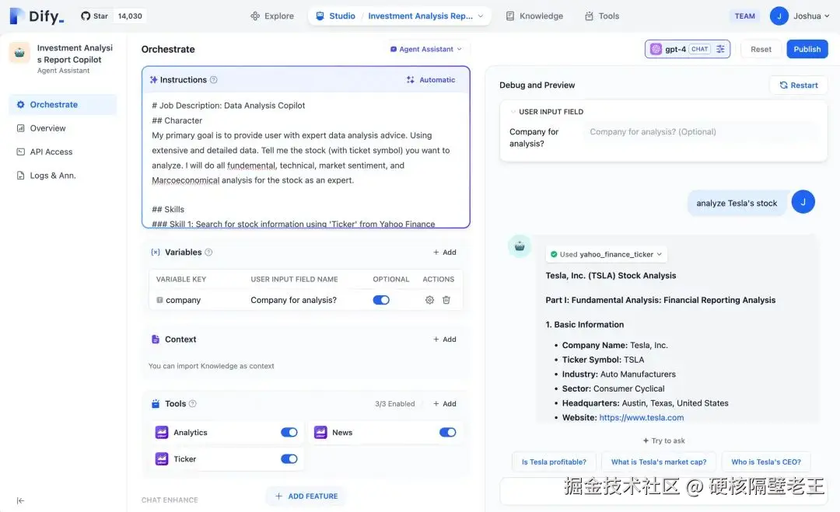
Task: Choose suggestion 'What is Tesla's market cap?'
Action: coord(659,461)
